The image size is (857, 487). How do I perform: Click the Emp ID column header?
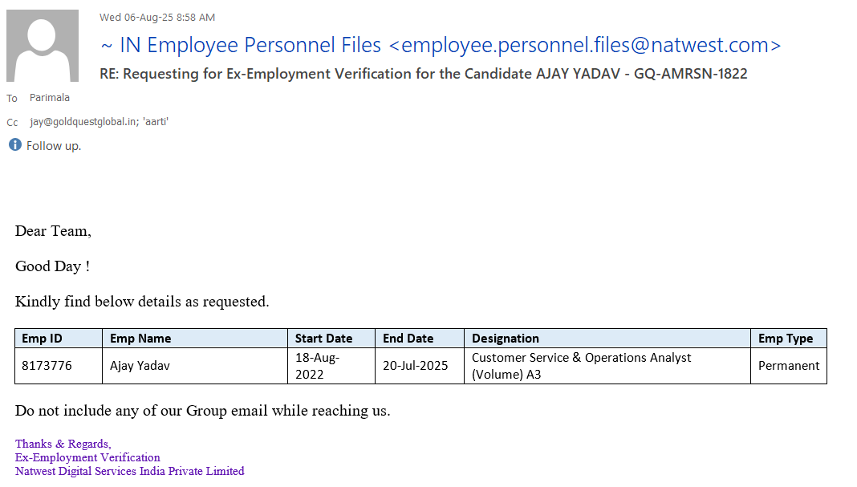tap(42, 339)
